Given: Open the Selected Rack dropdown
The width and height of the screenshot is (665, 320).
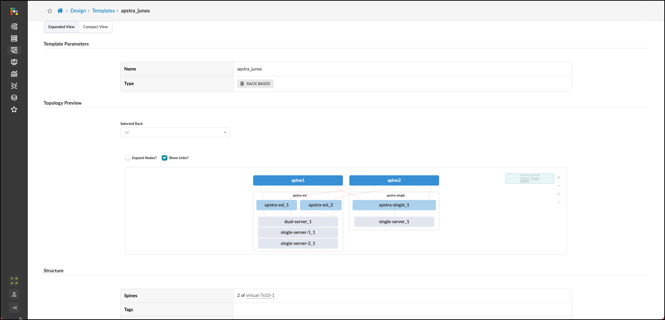Looking at the screenshot, I should point(175,132).
